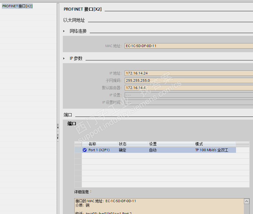Screen dimensions: 253x214
Task: Click the IP 地址 field 172.16.14.24
Action: pos(189,73)
